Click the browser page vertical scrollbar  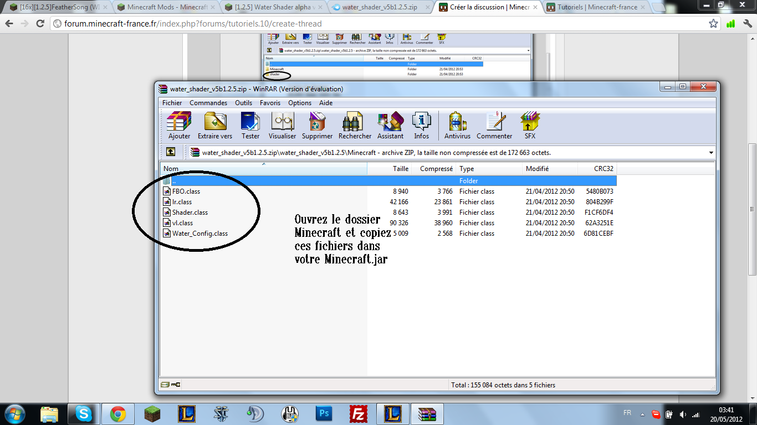coord(752,209)
